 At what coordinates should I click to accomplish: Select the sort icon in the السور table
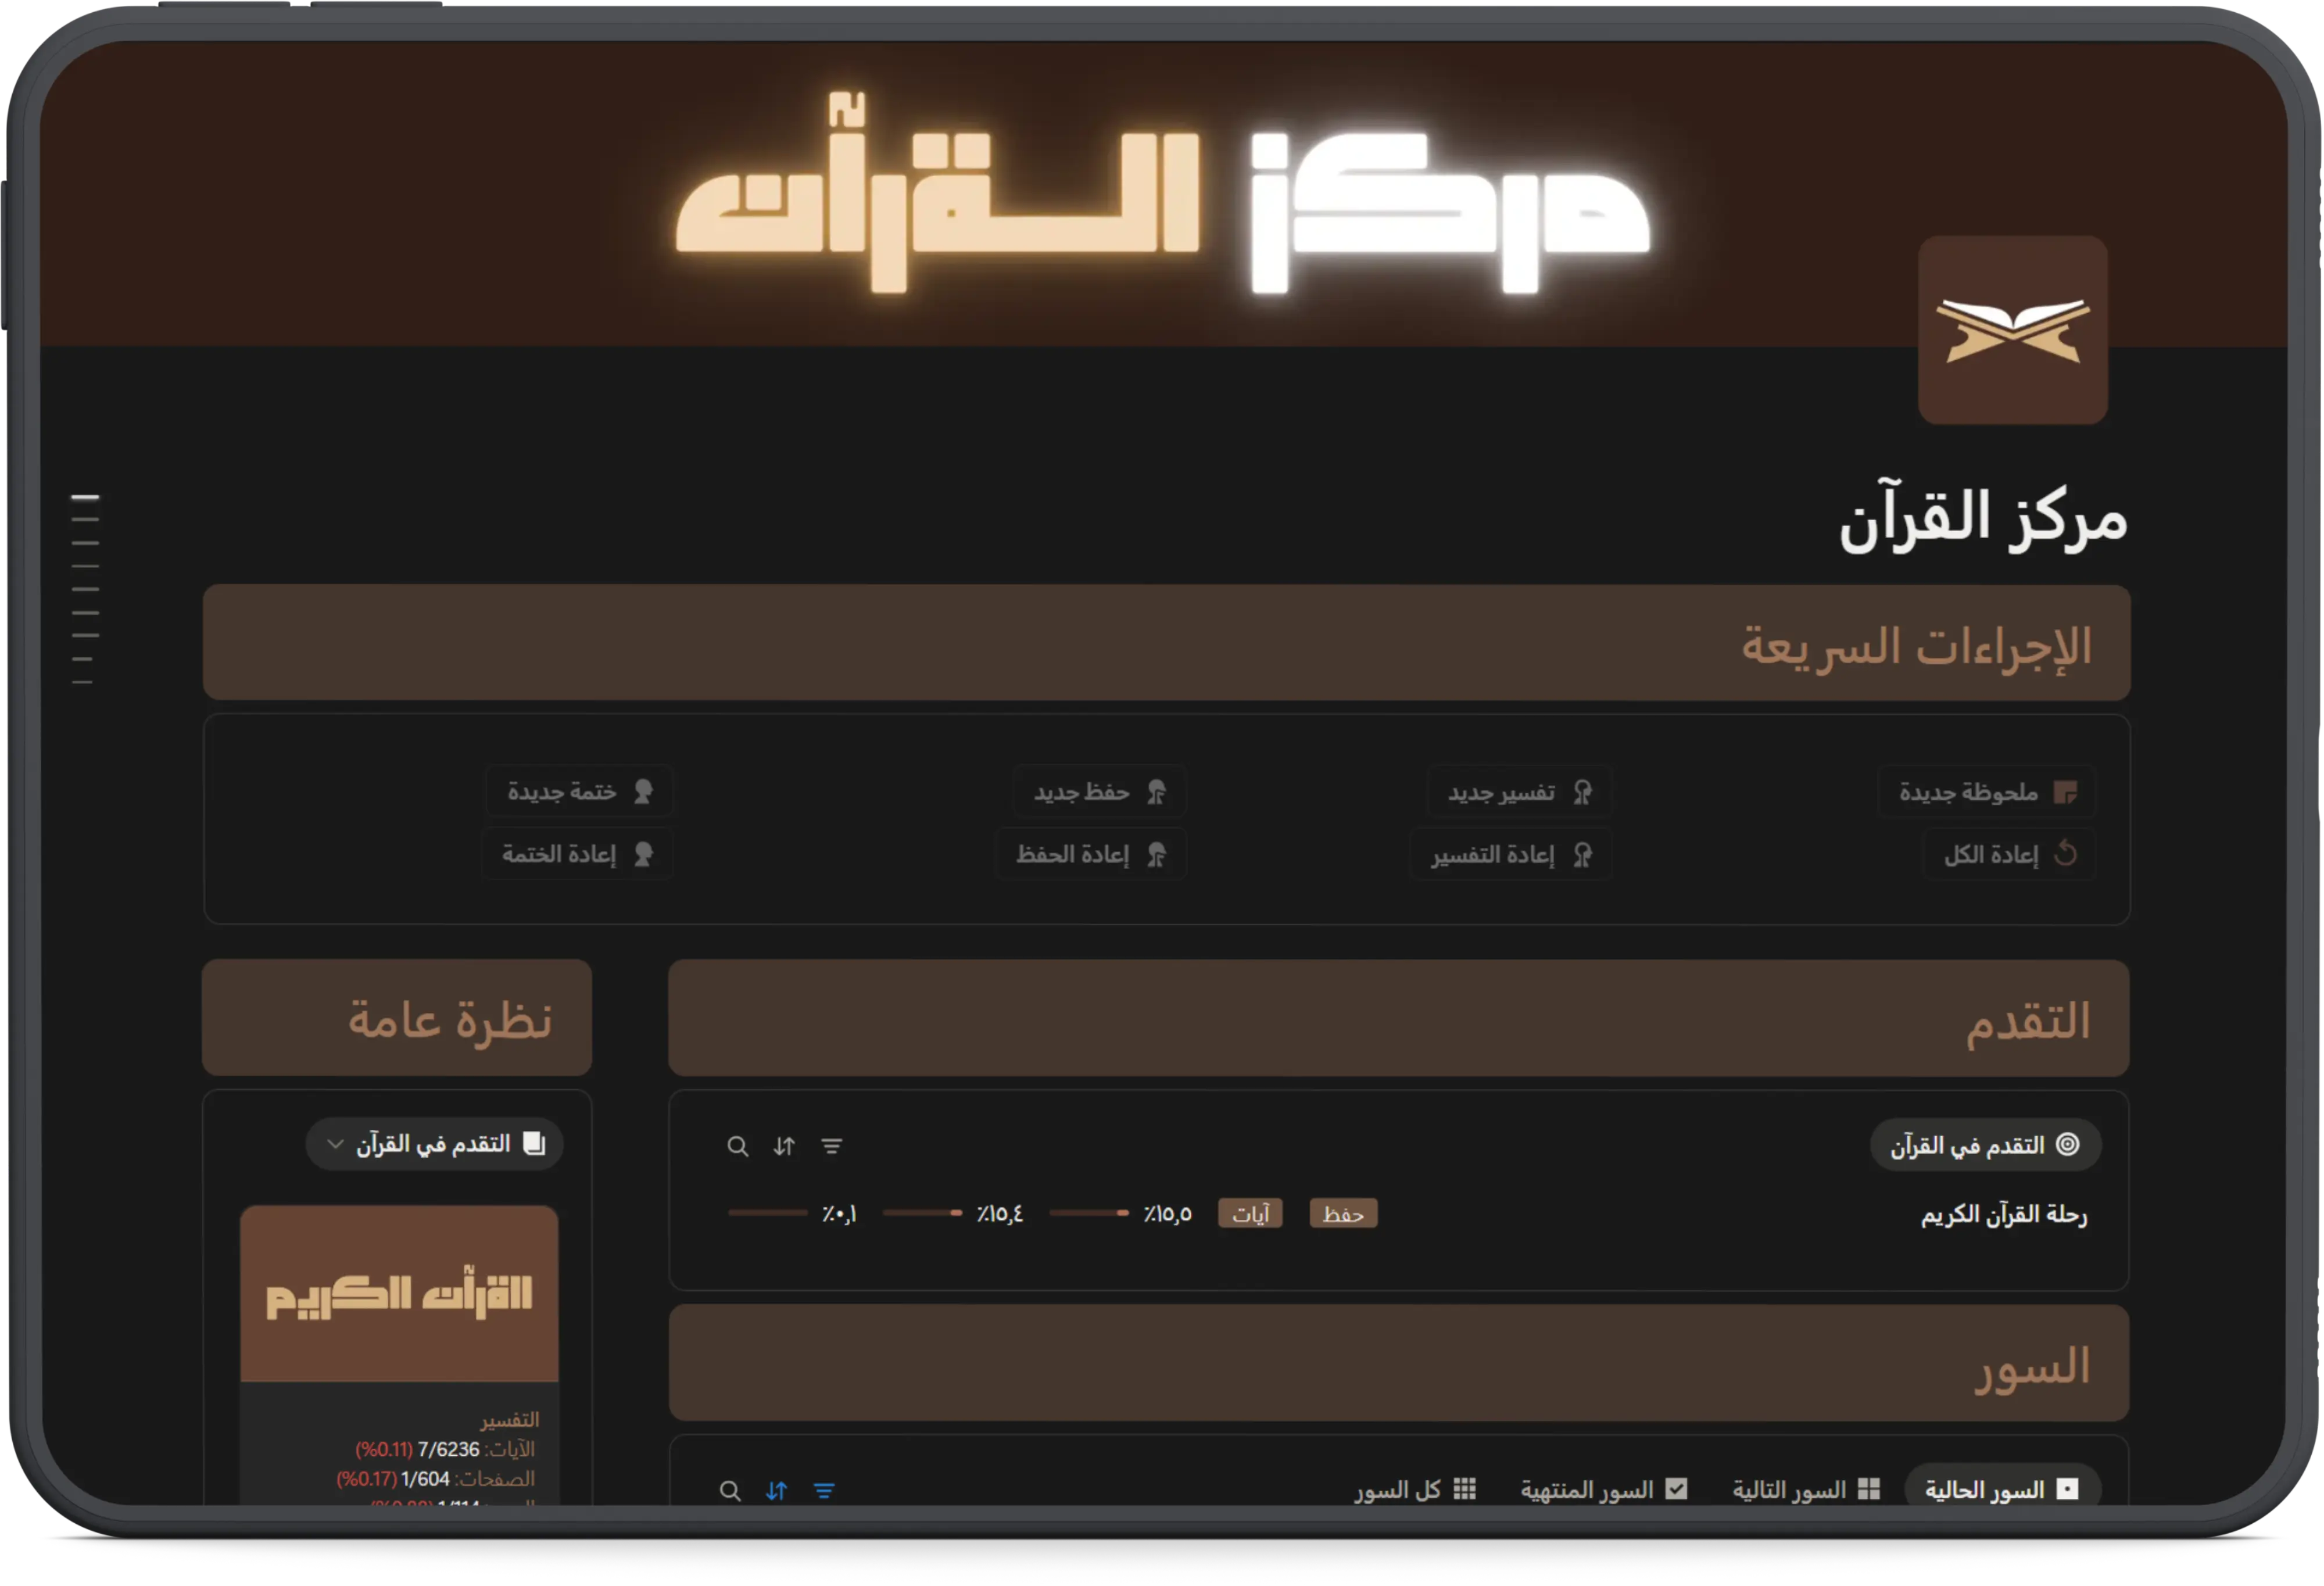point(776,1490)
